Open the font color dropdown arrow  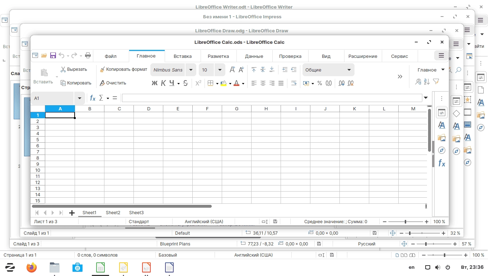[243, 84]
